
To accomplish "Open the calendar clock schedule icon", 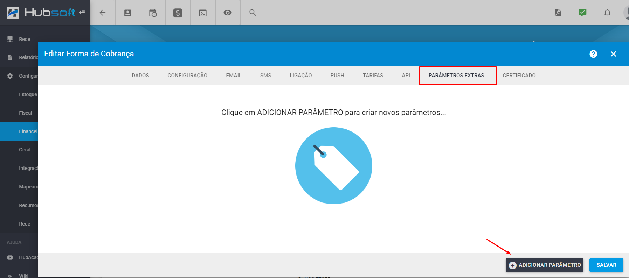I will (x=153, y=13).
